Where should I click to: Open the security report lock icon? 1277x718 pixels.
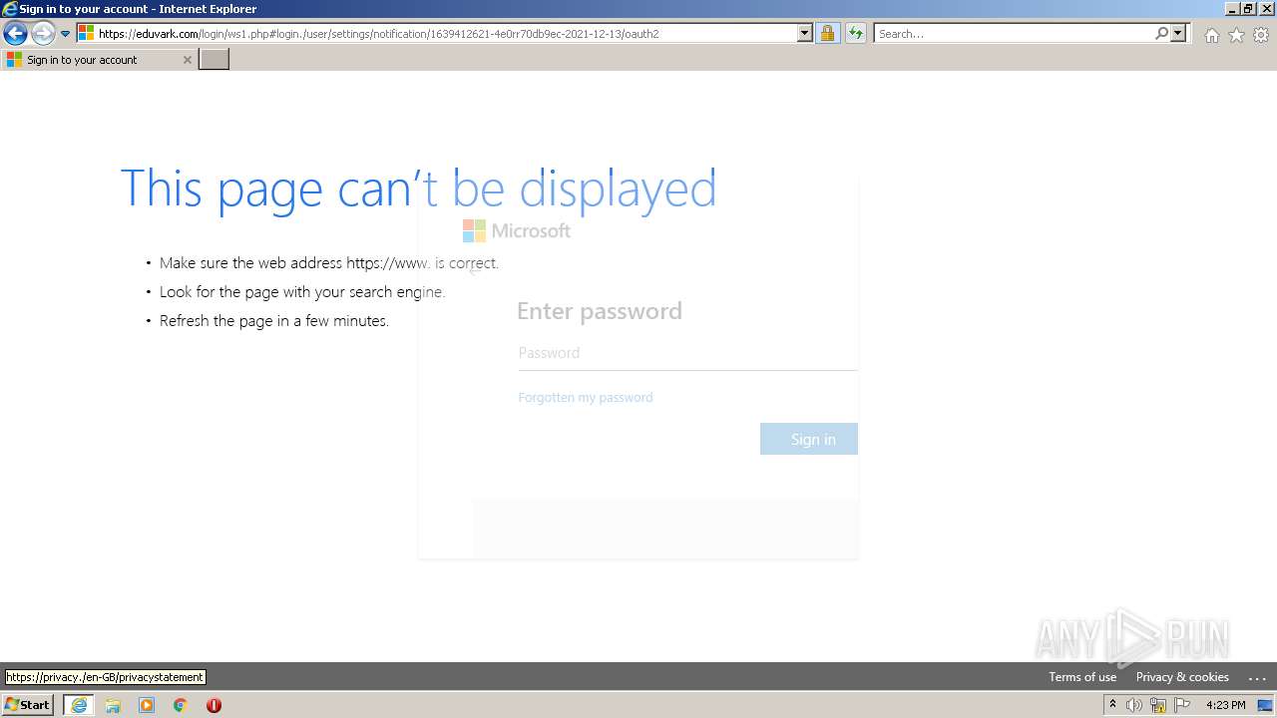coord(827,34)
